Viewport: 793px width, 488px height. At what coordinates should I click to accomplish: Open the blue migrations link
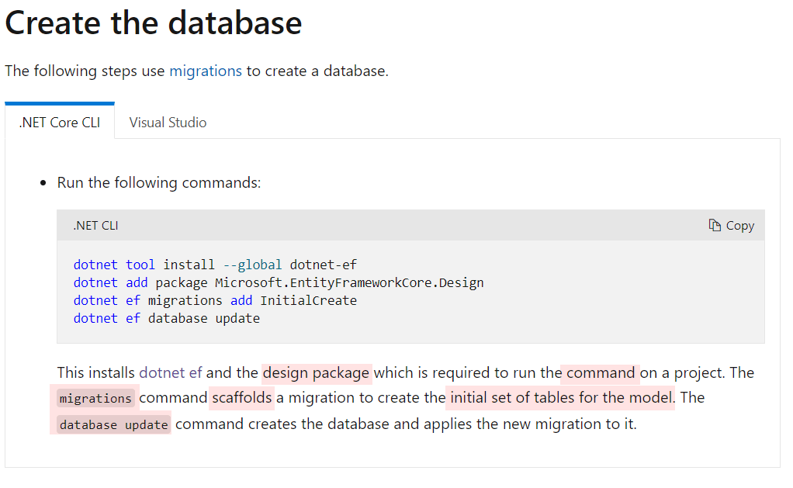[206, 71]
